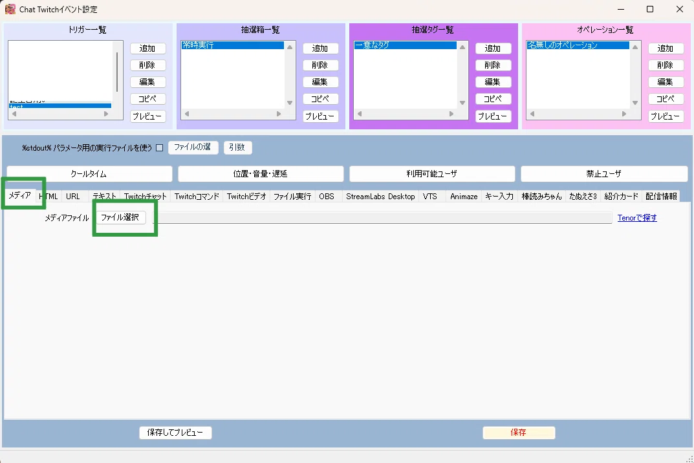Click 削除 in the 抽選タグ一覧 panel

tap(493, 65)
